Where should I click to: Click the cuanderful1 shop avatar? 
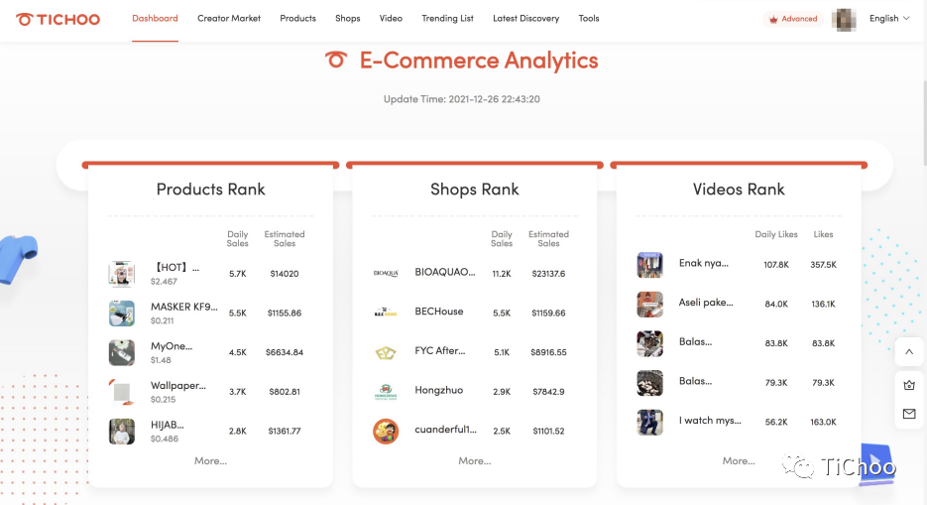click(x=386, y=431)
